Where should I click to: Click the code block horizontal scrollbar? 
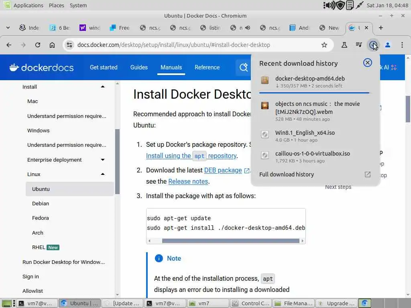pyautogui.click(x=230, y=241)
